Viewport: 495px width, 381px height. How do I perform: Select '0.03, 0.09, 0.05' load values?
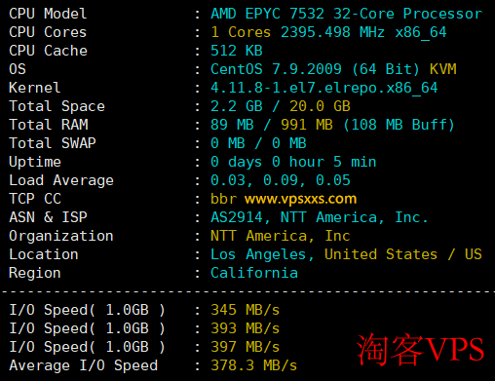coord(281,180)
